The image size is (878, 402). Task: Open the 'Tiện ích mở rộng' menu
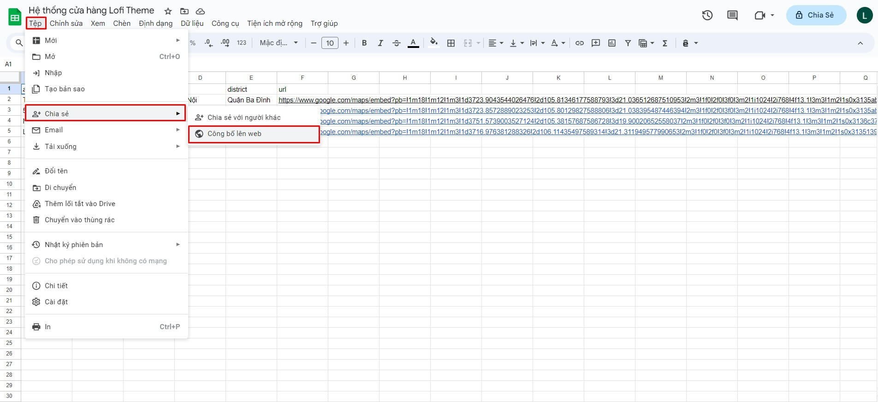click(x=275, y=23)
